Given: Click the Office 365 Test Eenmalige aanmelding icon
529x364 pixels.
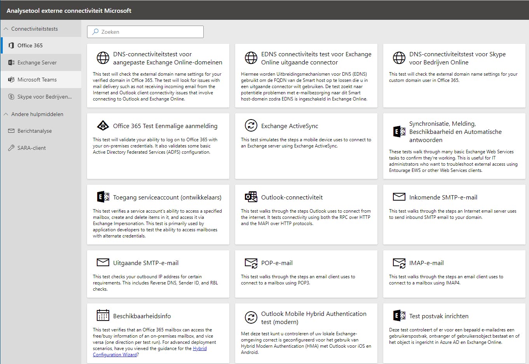Looking at the screenshot, I should pyautogui.click(x=103, y=125).
